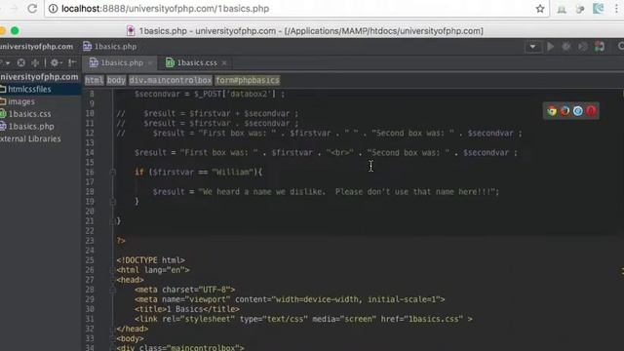The image size is (624, 351).
Task: Select the images folder in Project tree
Action: click(21, 101)
